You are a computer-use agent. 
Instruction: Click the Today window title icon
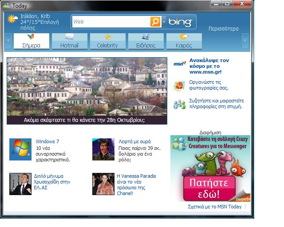coord(7,6)
